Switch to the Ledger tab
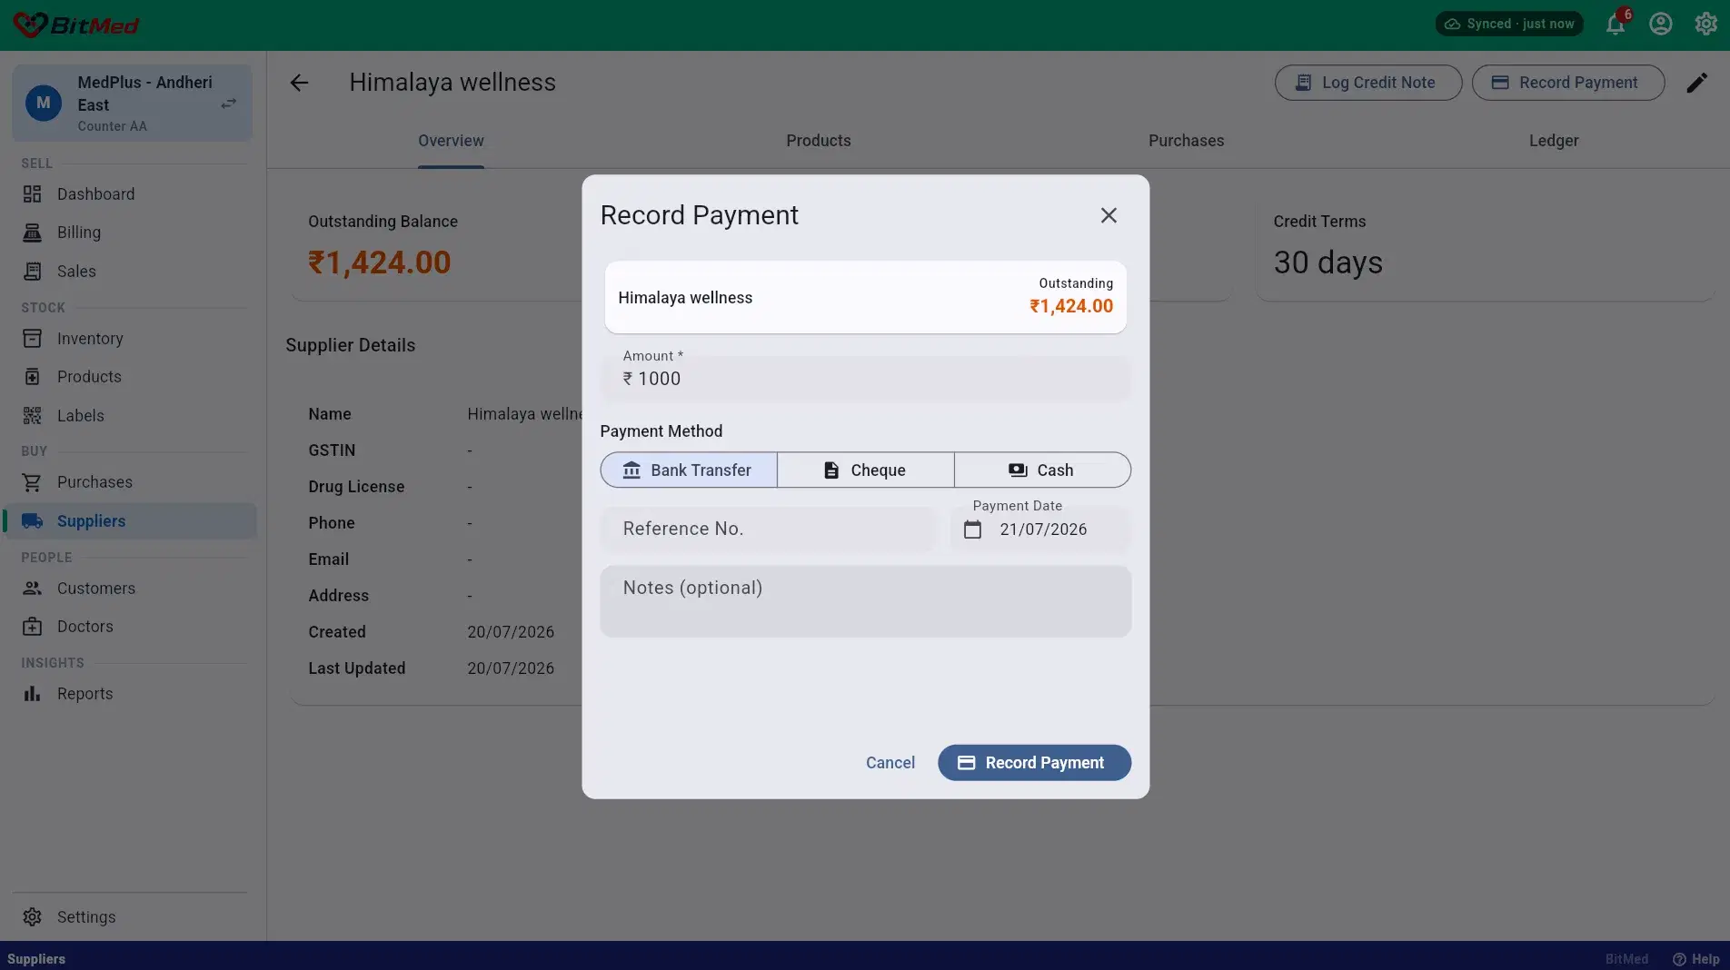The image size is (1730, 970). click(x=1554, y=141)
